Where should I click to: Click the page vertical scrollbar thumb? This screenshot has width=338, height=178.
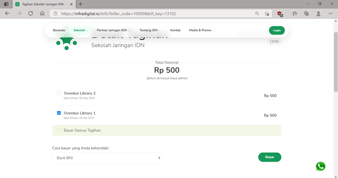tap(335, 62)
